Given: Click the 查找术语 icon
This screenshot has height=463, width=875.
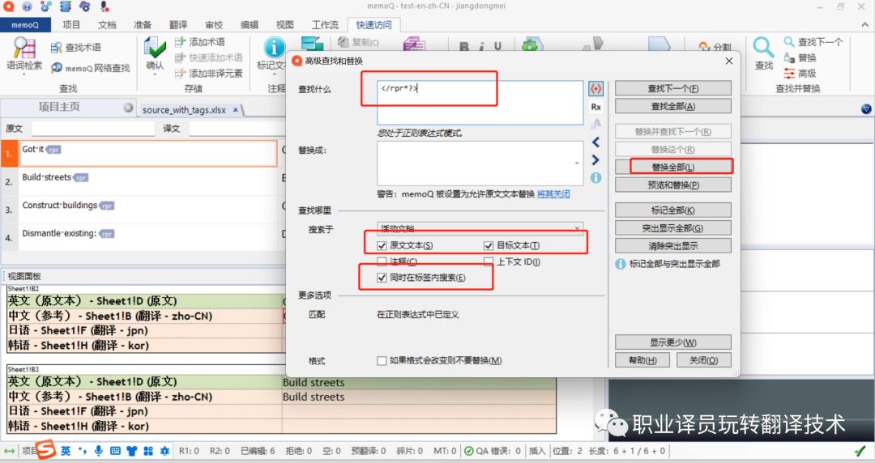Looking at the screenshot, I should click(57, 48).
